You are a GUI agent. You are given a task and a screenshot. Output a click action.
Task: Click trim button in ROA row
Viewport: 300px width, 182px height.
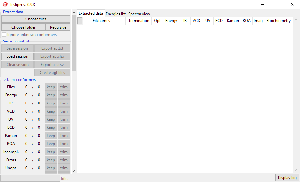click(x=64, y=144)
